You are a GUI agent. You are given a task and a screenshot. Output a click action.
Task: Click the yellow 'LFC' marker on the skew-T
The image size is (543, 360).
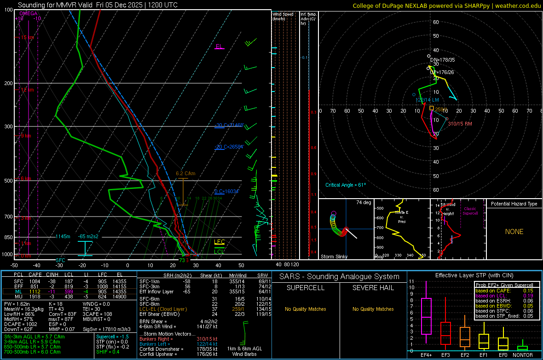[x=219, y=242]
